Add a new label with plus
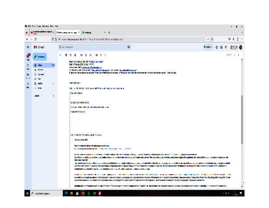Screen dimensions: 269x208 pyautogui.click(x=53, y=96)
